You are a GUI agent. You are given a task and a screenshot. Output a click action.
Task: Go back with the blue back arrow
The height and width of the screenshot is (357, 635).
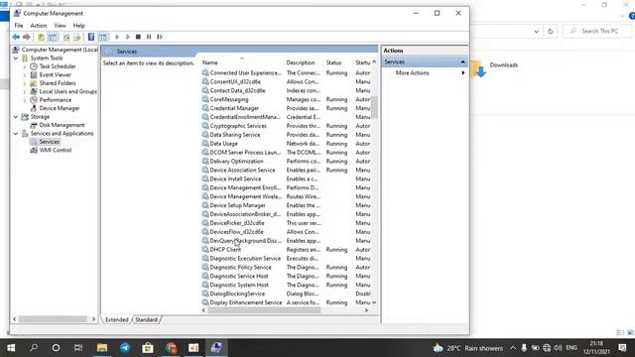(16, 37)
